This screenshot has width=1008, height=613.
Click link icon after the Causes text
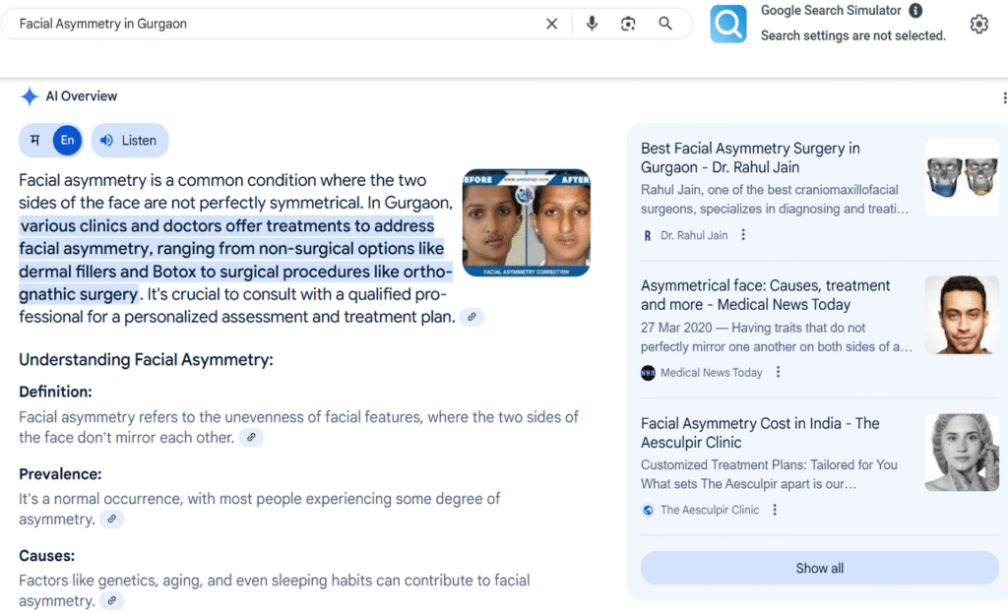click(112, 601)
